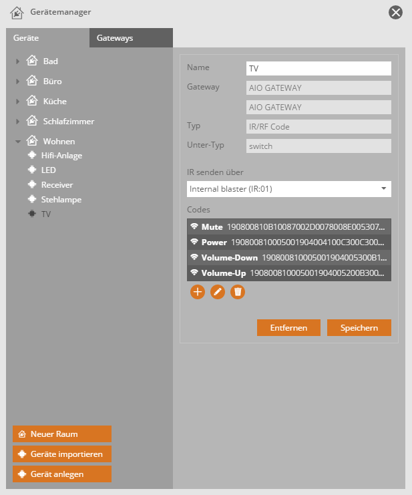Select the Stehlampe device in tree
The width and height of the screenshot is (412, 495).
pos(61,200)
